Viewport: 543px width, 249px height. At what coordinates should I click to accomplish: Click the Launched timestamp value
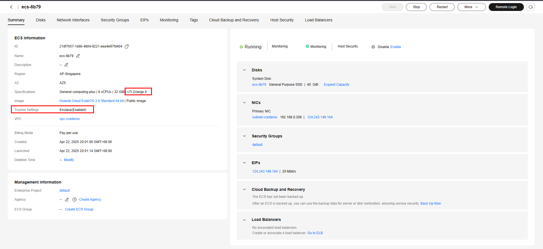click(86, 151)
